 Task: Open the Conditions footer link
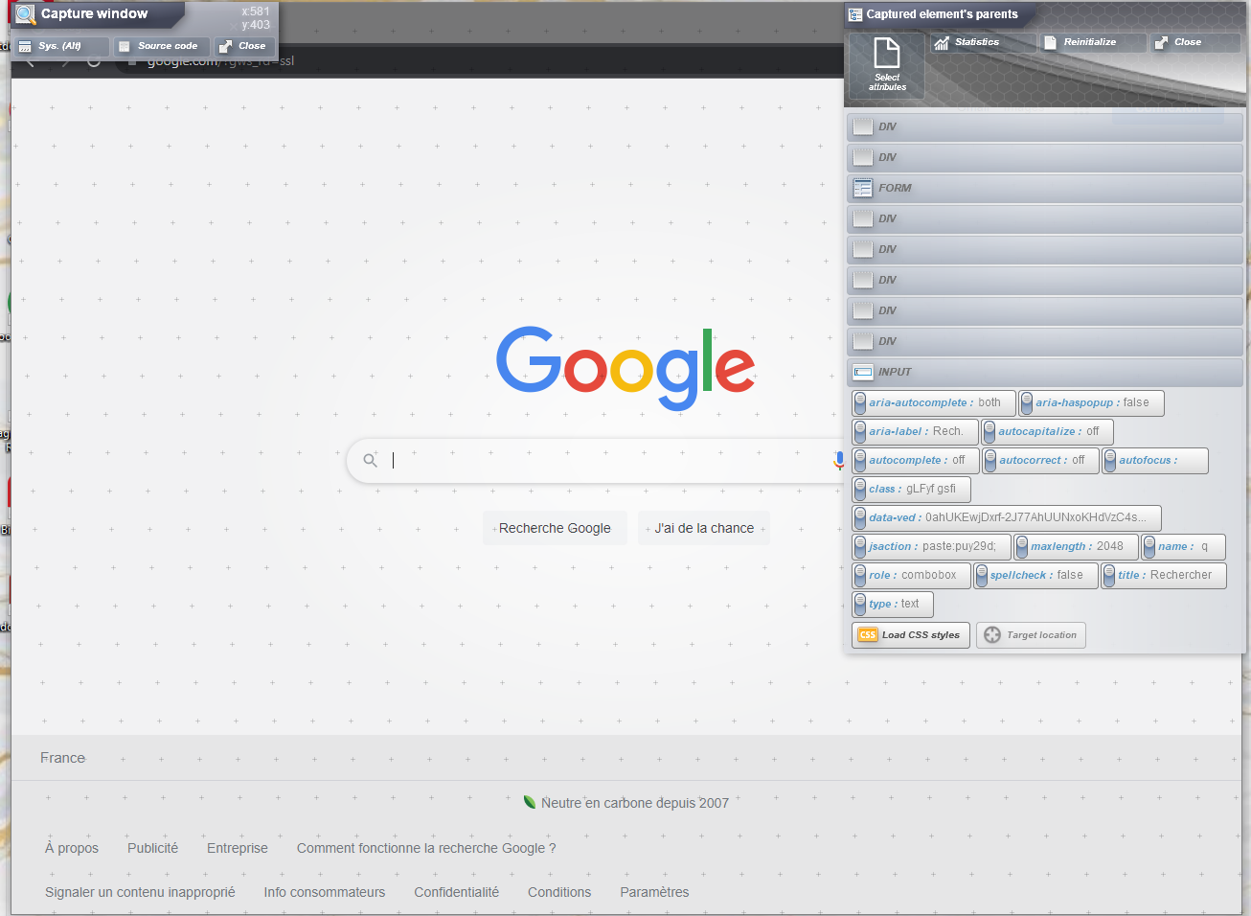559,892
